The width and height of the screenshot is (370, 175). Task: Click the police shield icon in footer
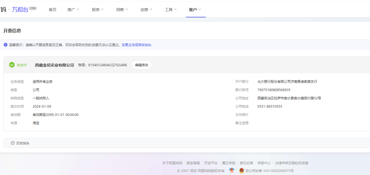(241, 171)
